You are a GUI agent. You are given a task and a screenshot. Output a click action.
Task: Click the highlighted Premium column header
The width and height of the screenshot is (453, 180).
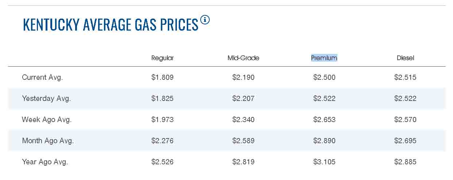tap(324, 58)
